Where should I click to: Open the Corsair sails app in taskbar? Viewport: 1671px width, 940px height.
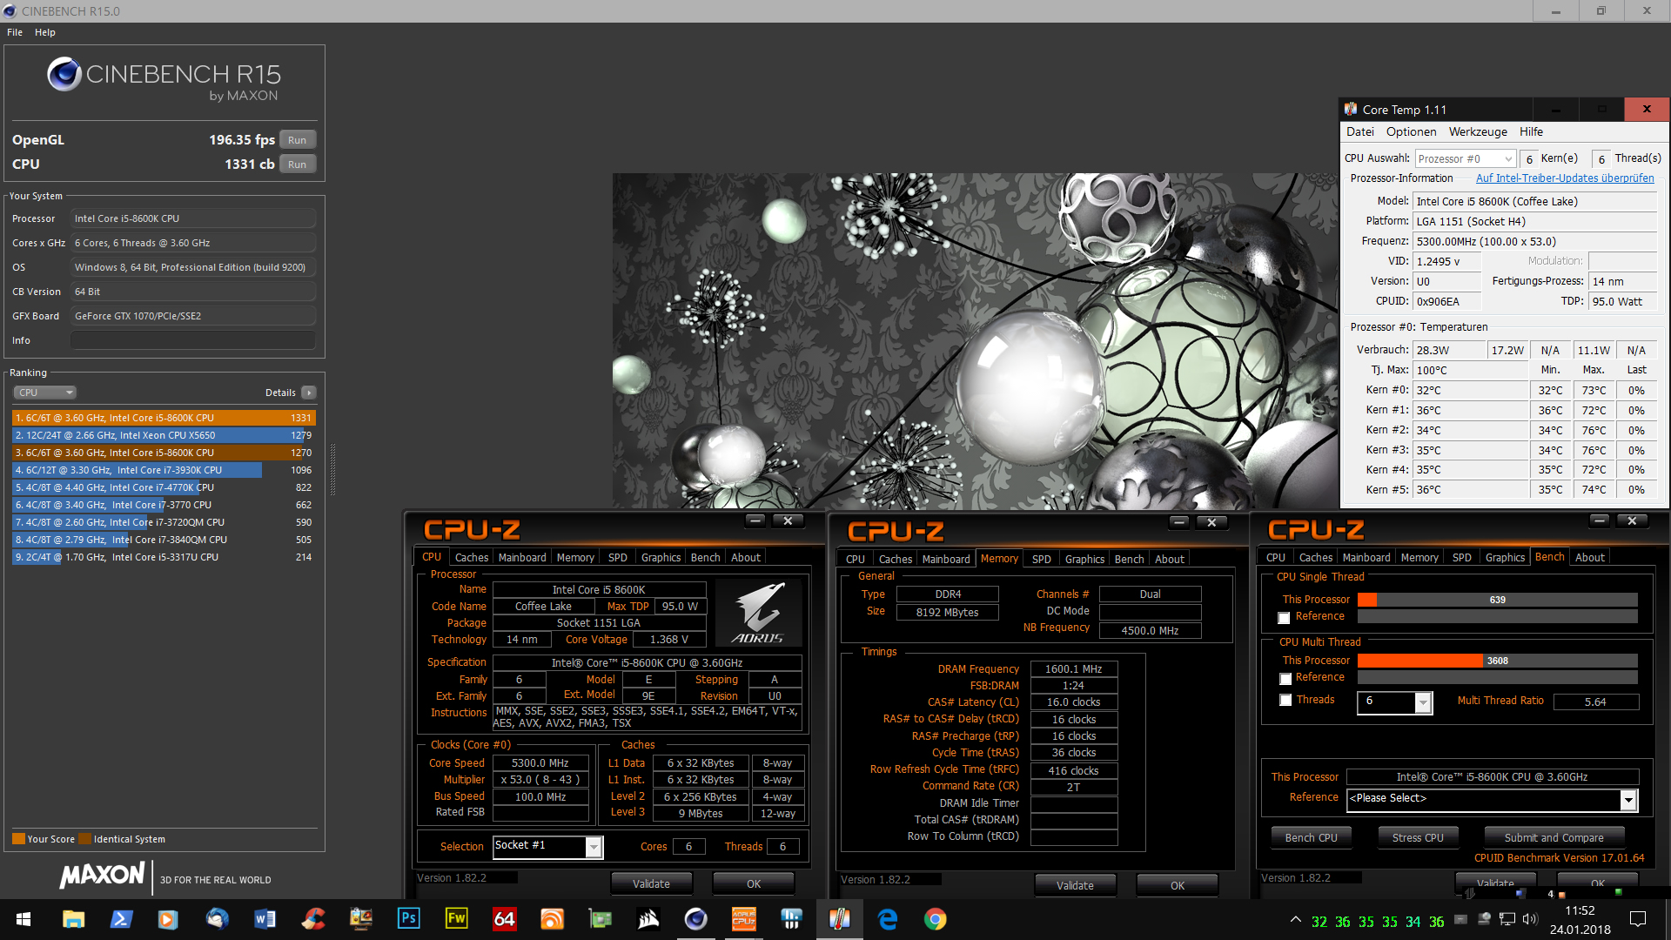click(x=648, y=919)
